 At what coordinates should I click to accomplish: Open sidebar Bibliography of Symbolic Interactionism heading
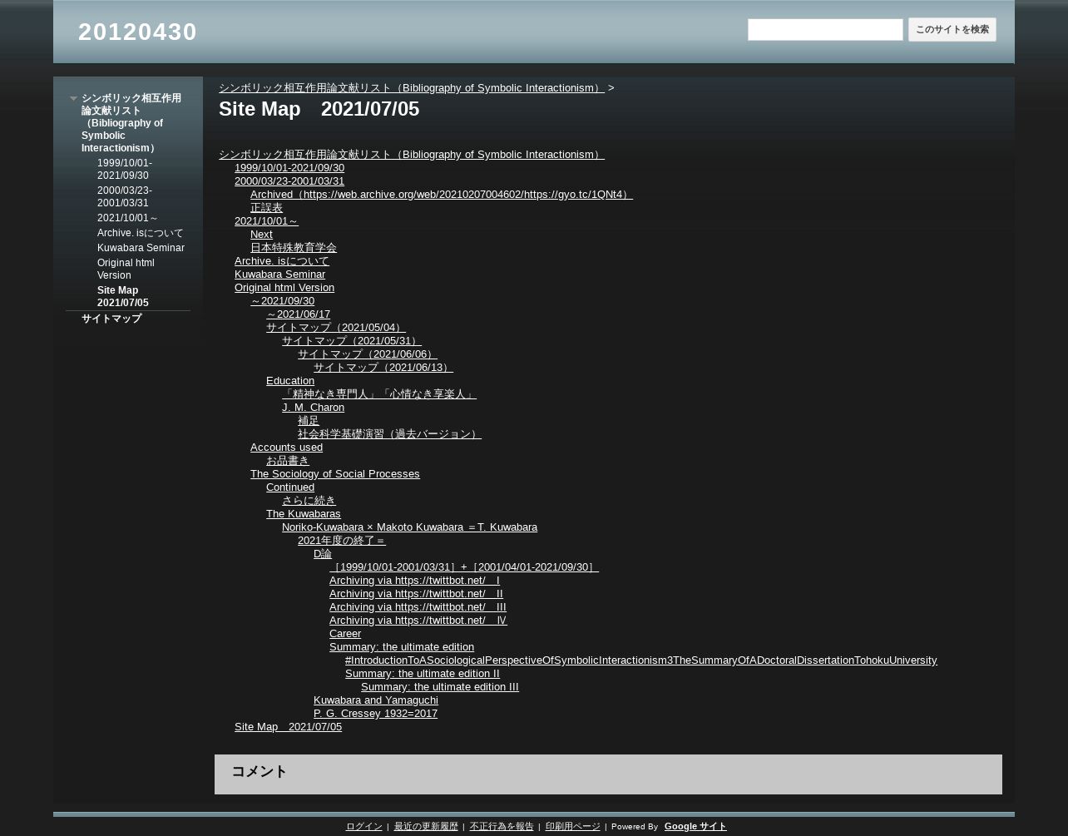(131, 123)
